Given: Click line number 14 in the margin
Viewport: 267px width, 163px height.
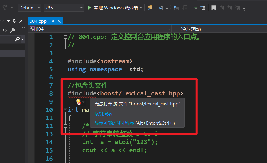Looking at the screenshot, I should (49, 142).
